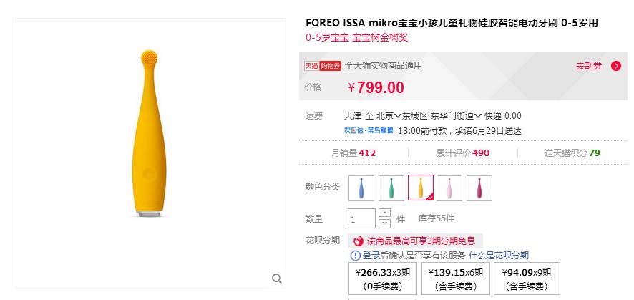Open the 什么是花呗分期 link
The image size is (634, 300).
point(499,256)
